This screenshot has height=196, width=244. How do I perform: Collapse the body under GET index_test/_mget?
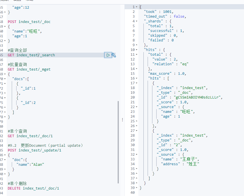pos(5,74)
